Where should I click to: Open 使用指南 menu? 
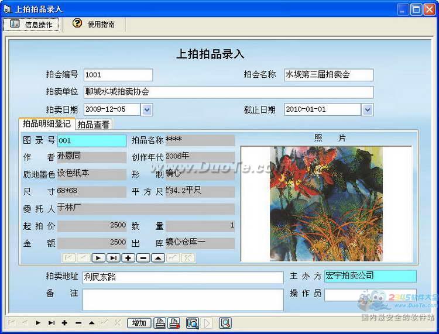coord(94,24)
